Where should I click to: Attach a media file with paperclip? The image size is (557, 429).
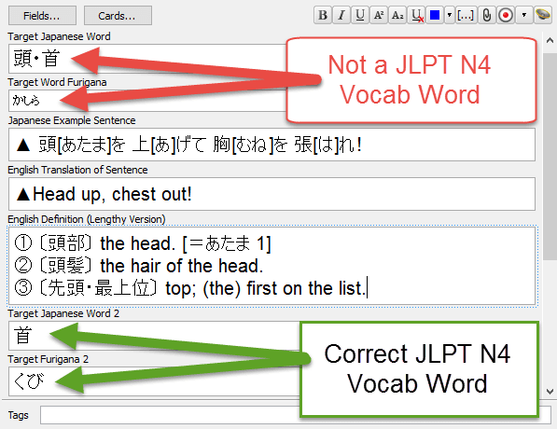coord(487,15)
